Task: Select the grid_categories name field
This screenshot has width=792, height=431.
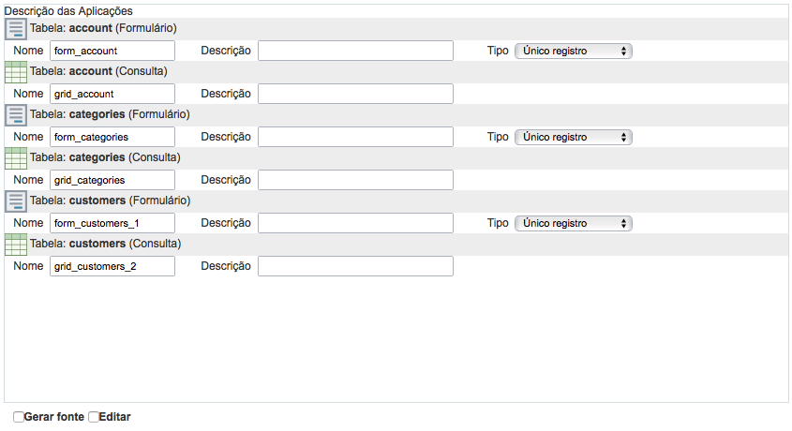Action: (x=112, y=180)
